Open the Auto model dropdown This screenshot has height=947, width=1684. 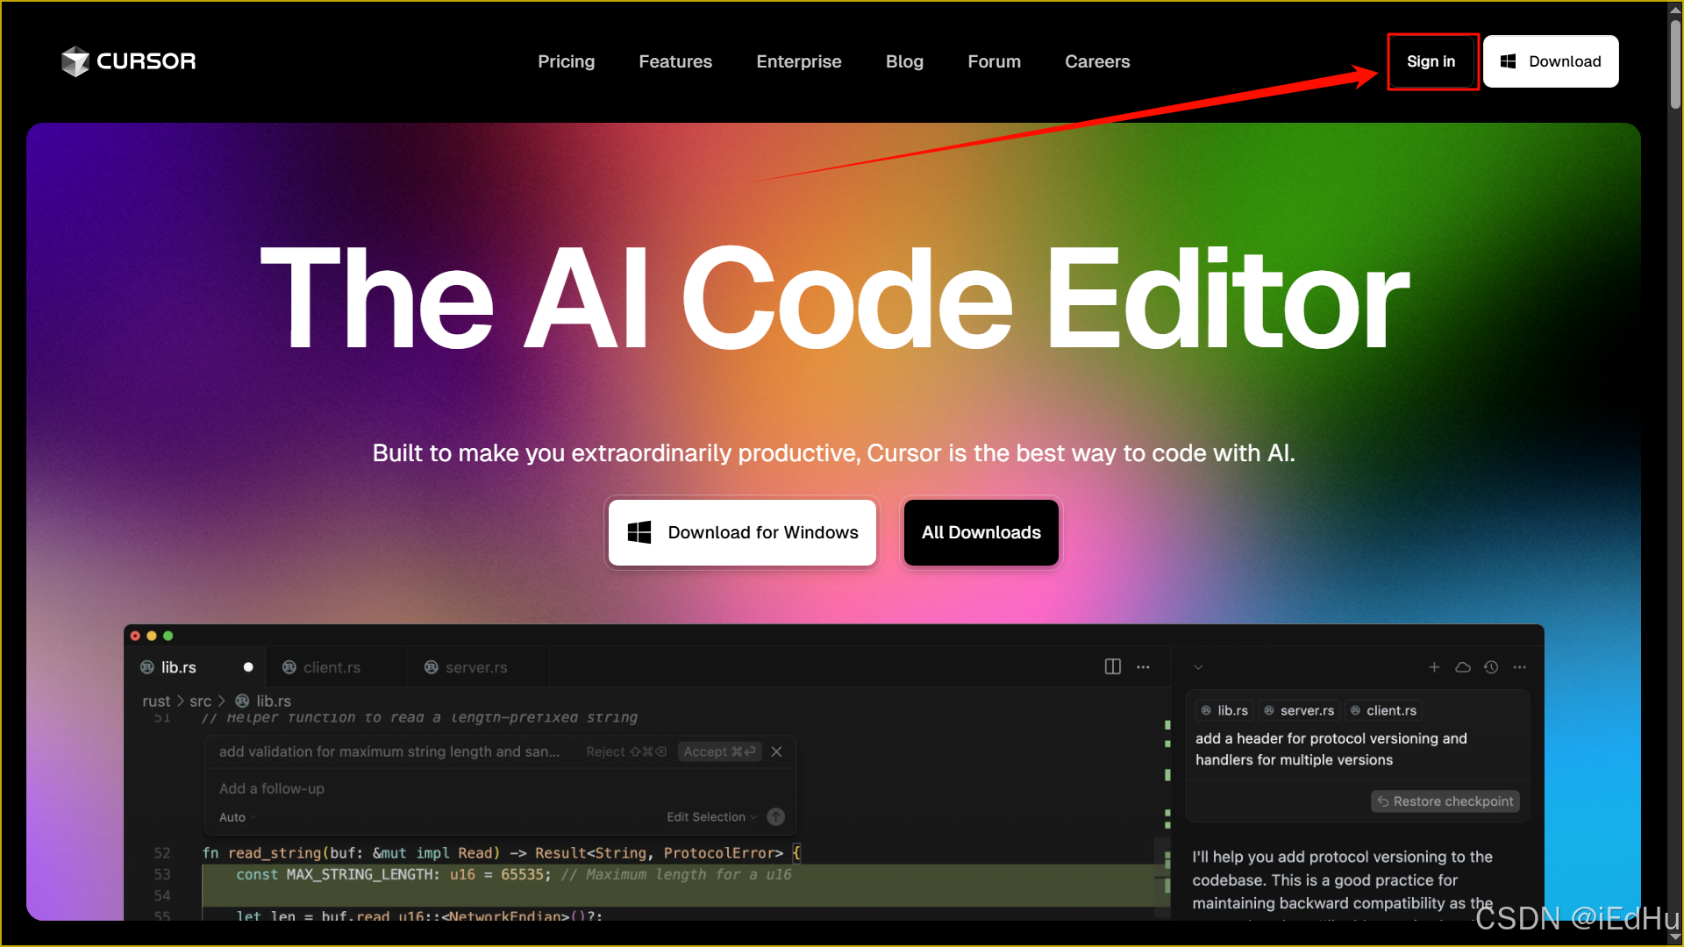coord(238,817)
